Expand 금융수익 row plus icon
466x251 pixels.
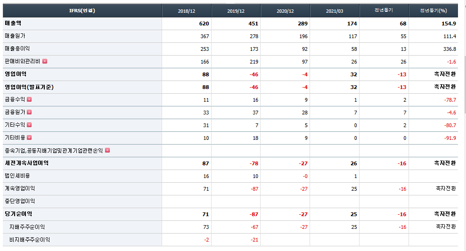point(29,99)
